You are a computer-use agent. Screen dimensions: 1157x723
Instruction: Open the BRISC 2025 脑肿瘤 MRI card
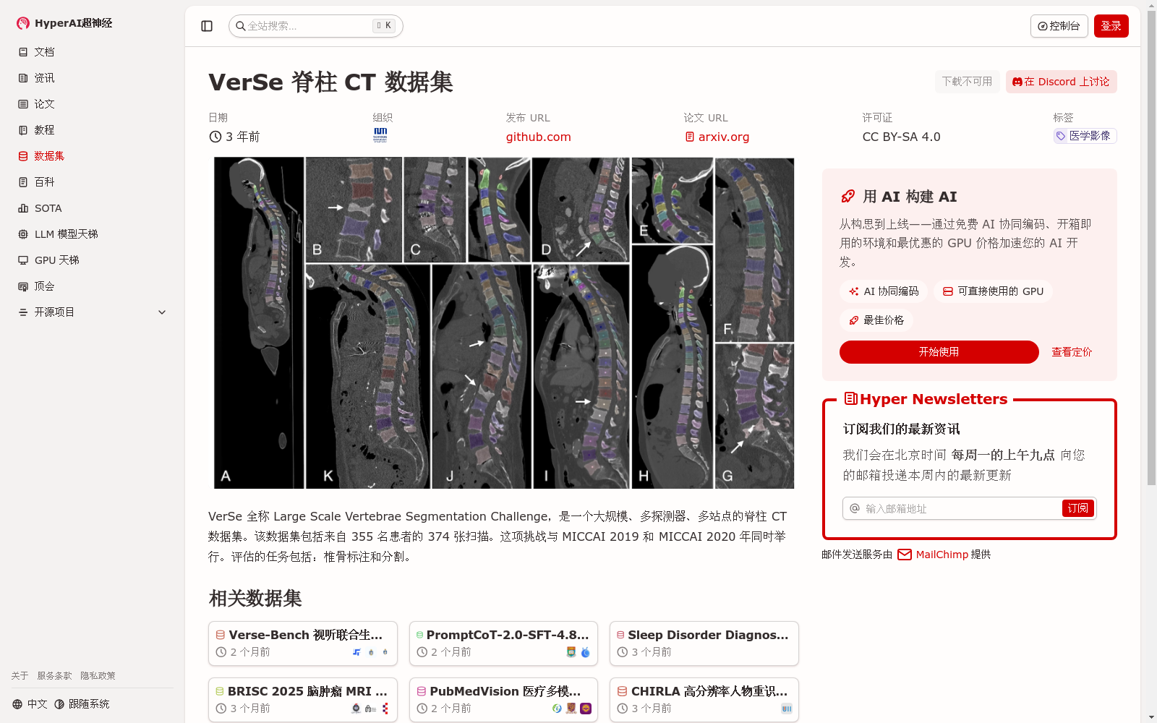tap(303, 700)
